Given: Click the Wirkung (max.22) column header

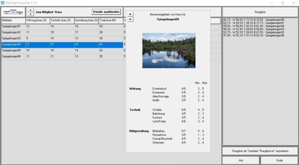Looking at the screenshot, I should pyautogui.click(x=37, y=21).
